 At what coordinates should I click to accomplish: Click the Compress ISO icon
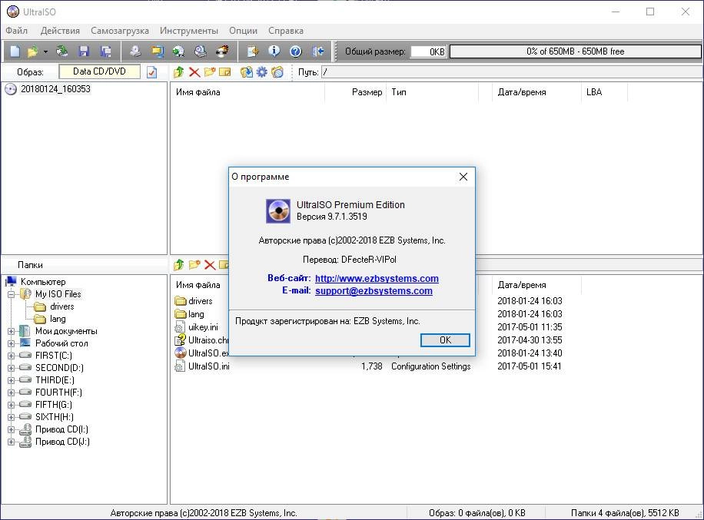201,51
